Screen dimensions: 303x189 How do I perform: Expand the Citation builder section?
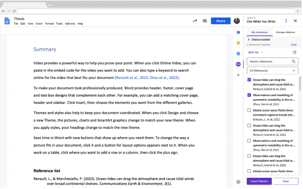point(259,39)
